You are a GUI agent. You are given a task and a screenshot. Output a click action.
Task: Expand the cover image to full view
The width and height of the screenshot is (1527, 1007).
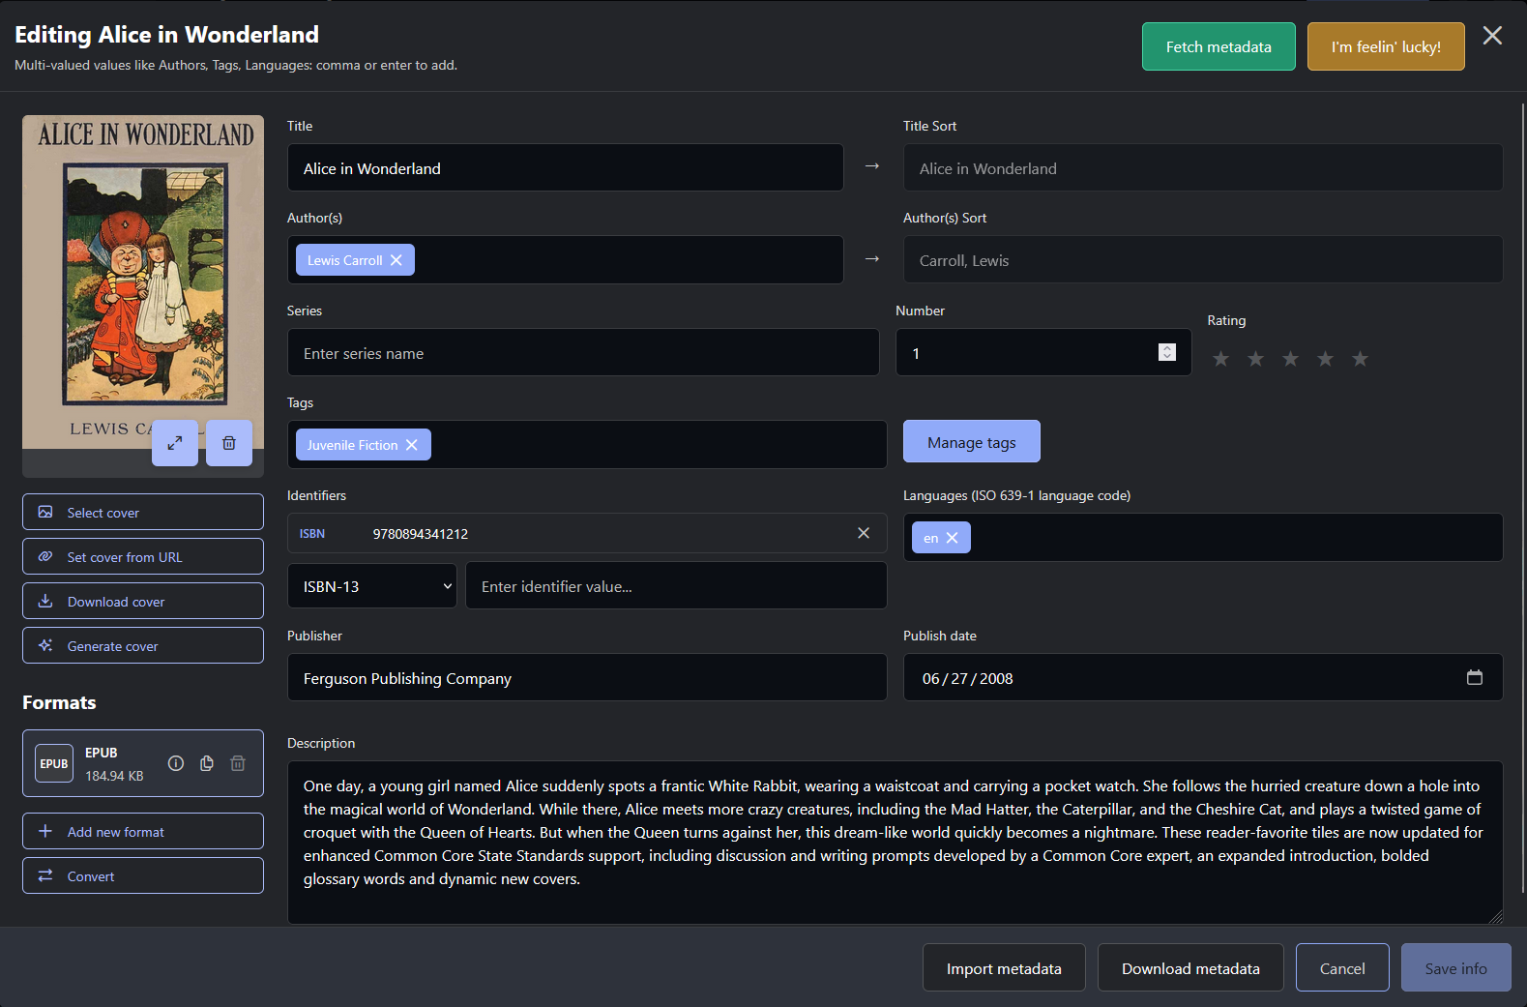tap(175, 443)
